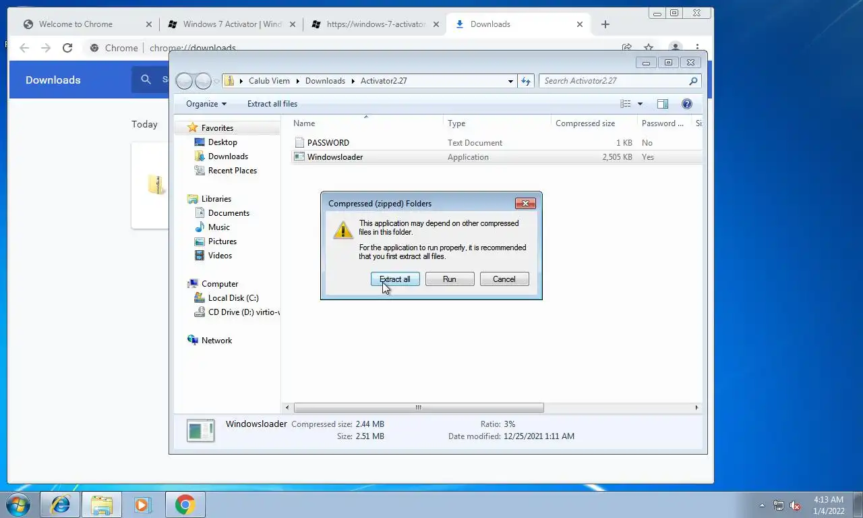Click Chrome share page icon
The width and height of the screenshot is (863, 518).
point(627,47)
